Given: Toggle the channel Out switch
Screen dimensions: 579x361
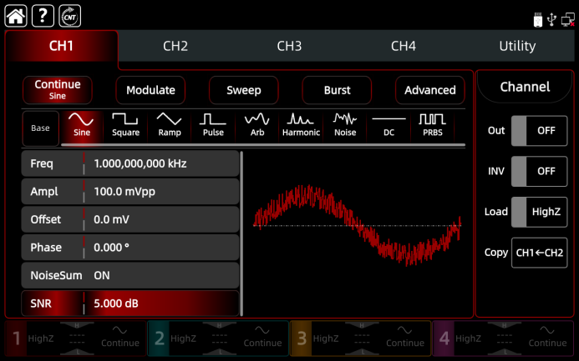Looking at the screenshot, I should (539, 131).
